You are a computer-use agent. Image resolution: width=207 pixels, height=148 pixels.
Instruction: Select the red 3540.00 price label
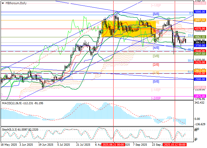pyautogui.click(x=200, y=51)
